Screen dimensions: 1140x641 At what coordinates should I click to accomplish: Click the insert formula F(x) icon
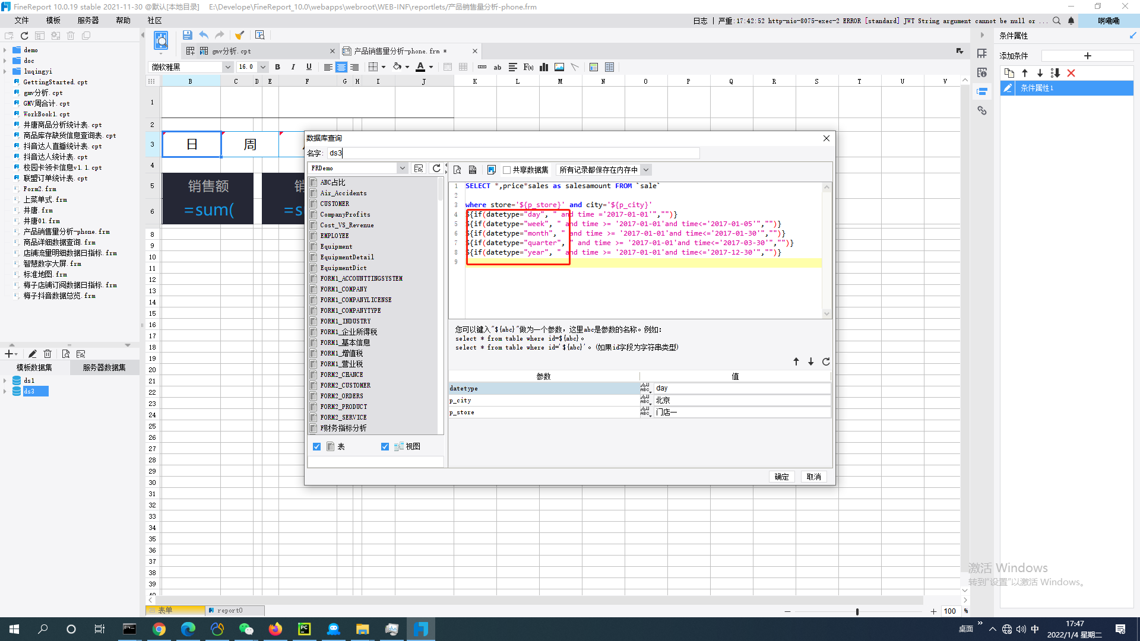(x=528, y=67)
